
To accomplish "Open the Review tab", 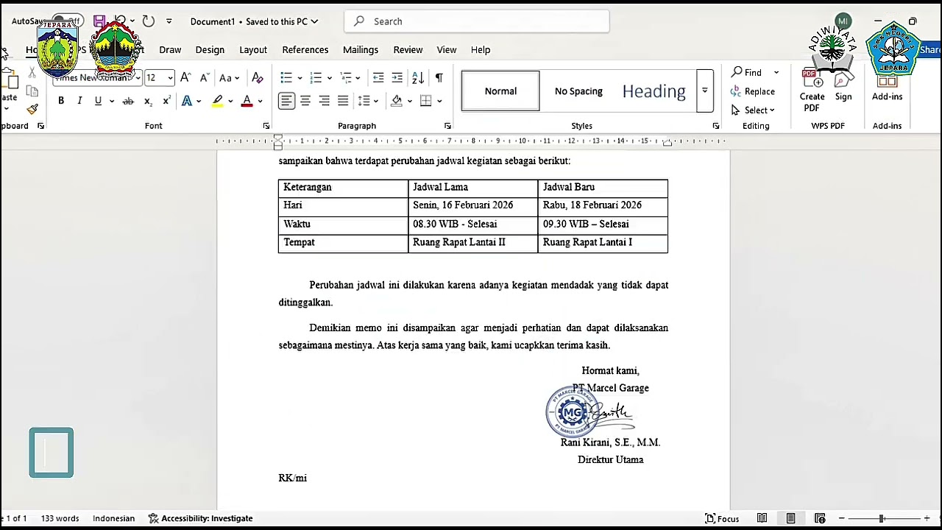I will click(x=408, y=50).
